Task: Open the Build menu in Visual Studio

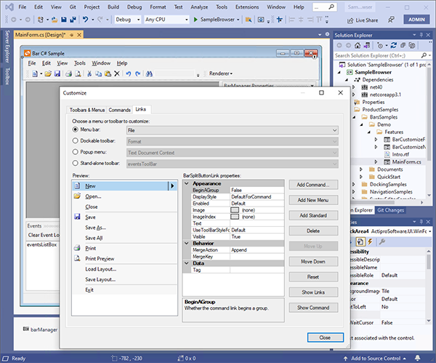Action: tap(113, 7)
